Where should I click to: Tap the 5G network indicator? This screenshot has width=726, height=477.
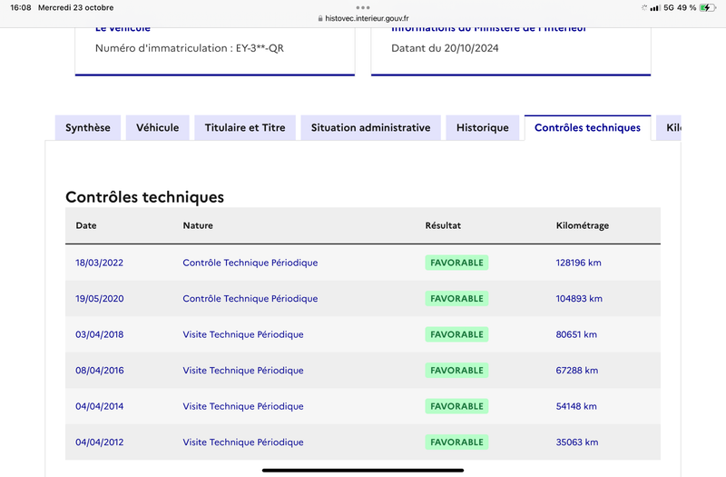click(x=669, y=7)
